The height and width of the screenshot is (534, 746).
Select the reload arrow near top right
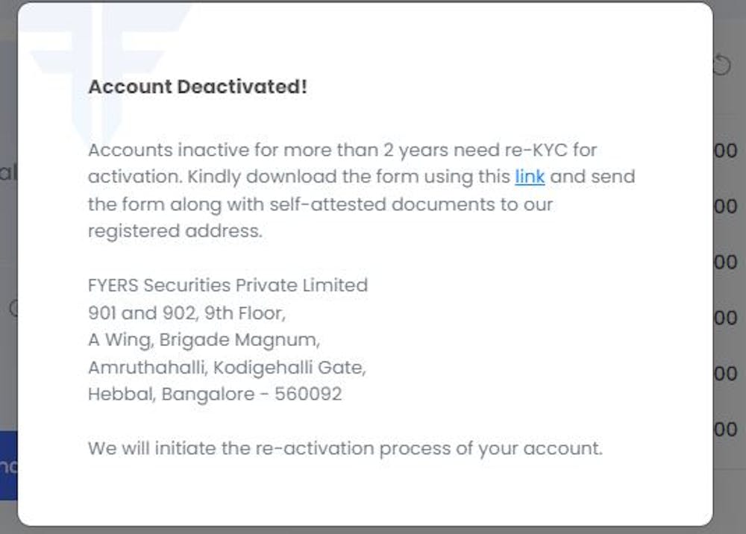(x=722, y=66)
